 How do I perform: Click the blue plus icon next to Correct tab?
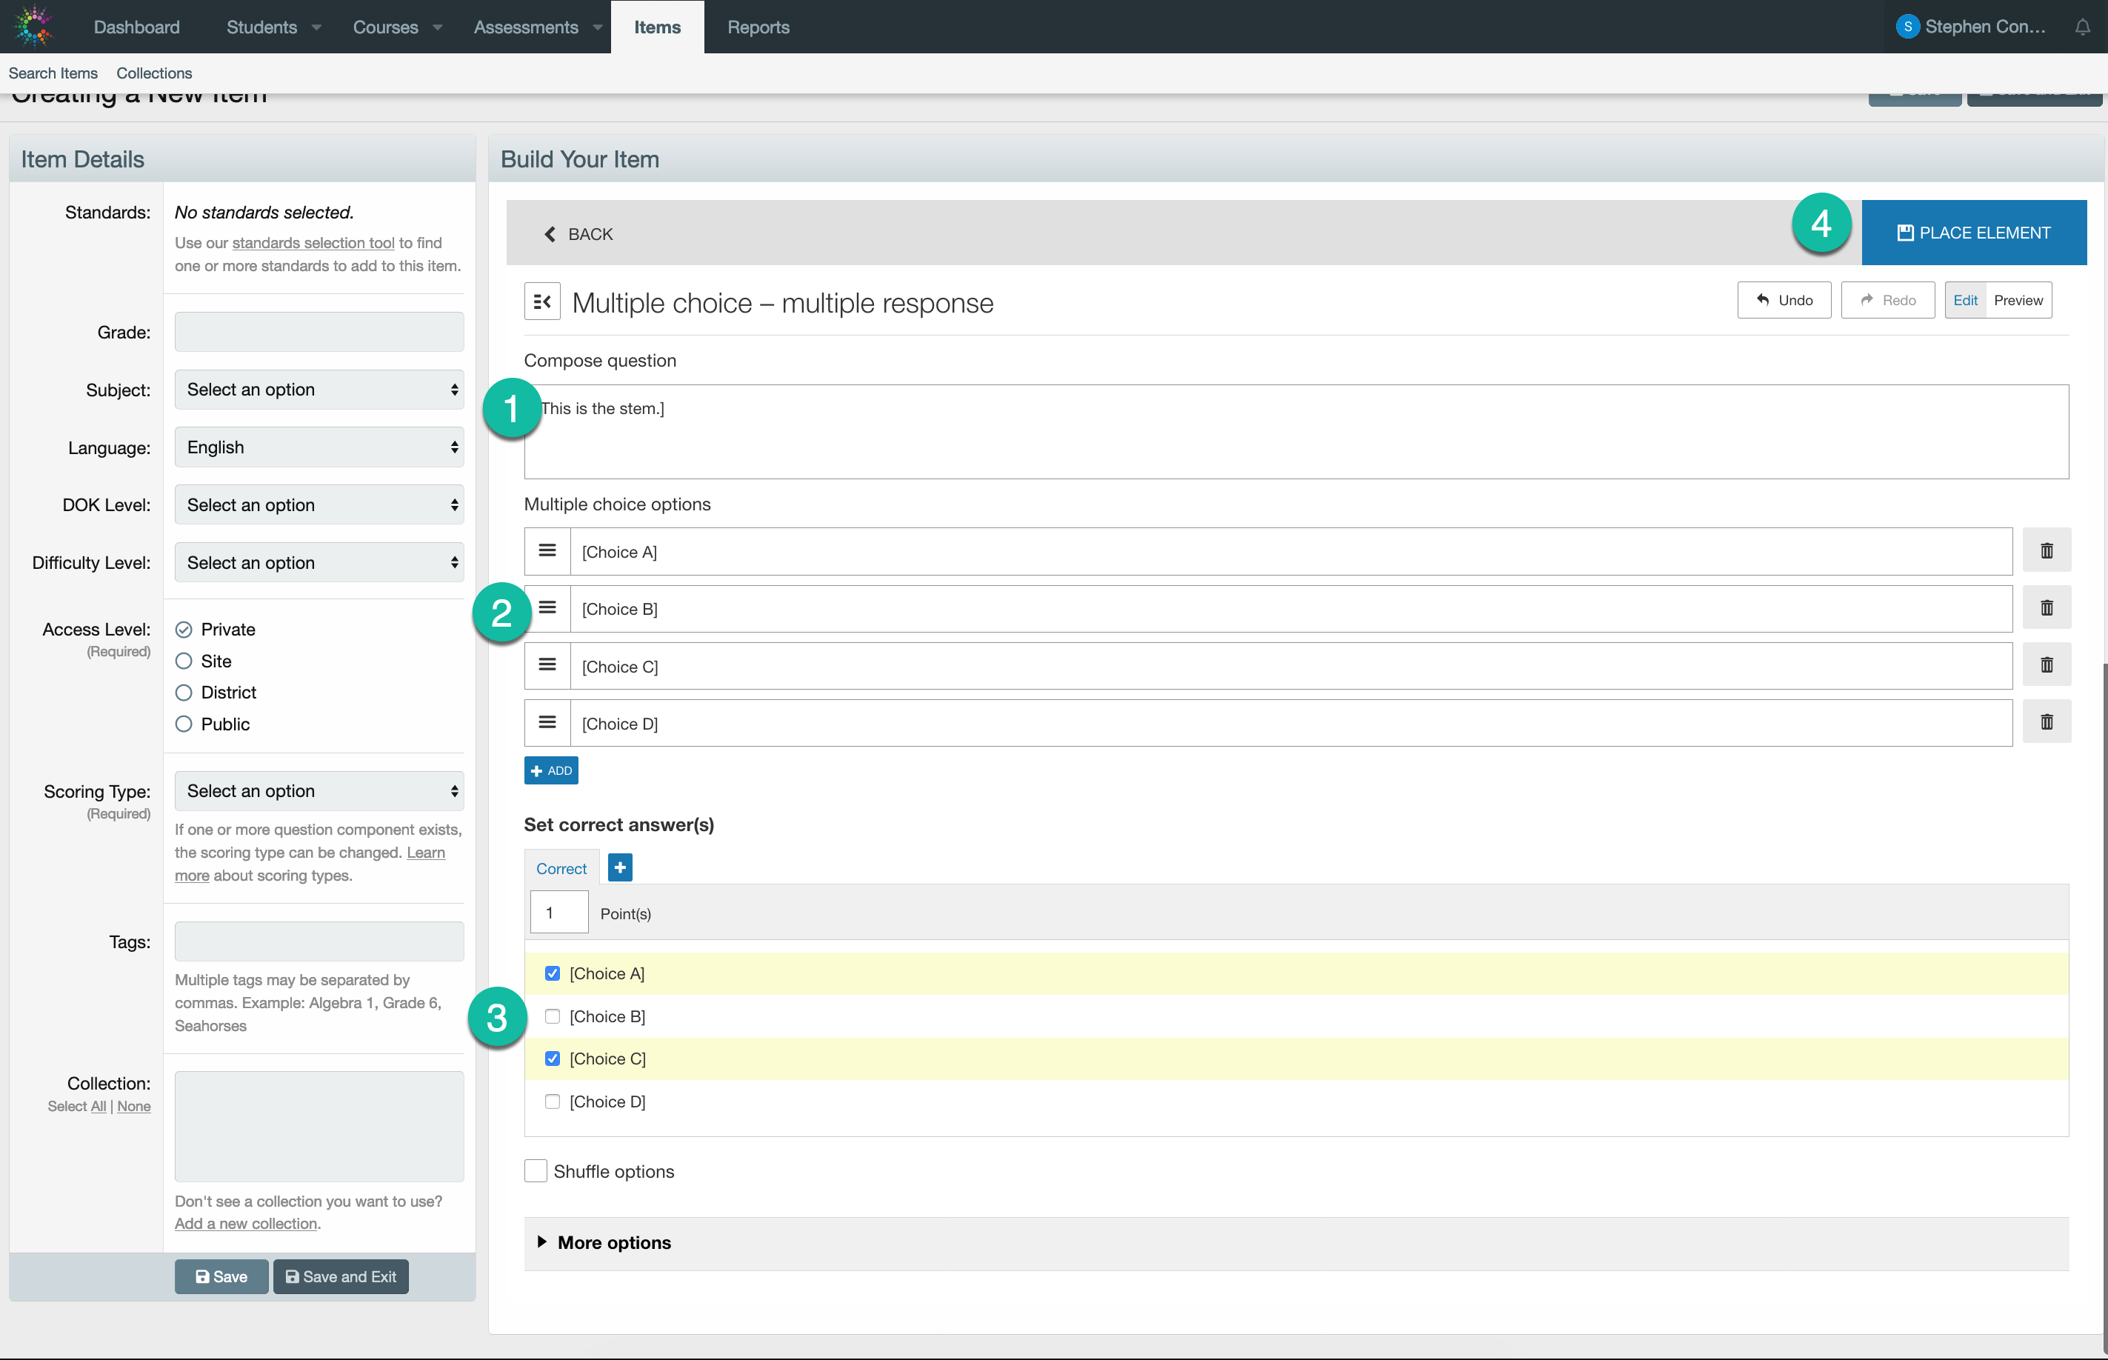(620, 868)
